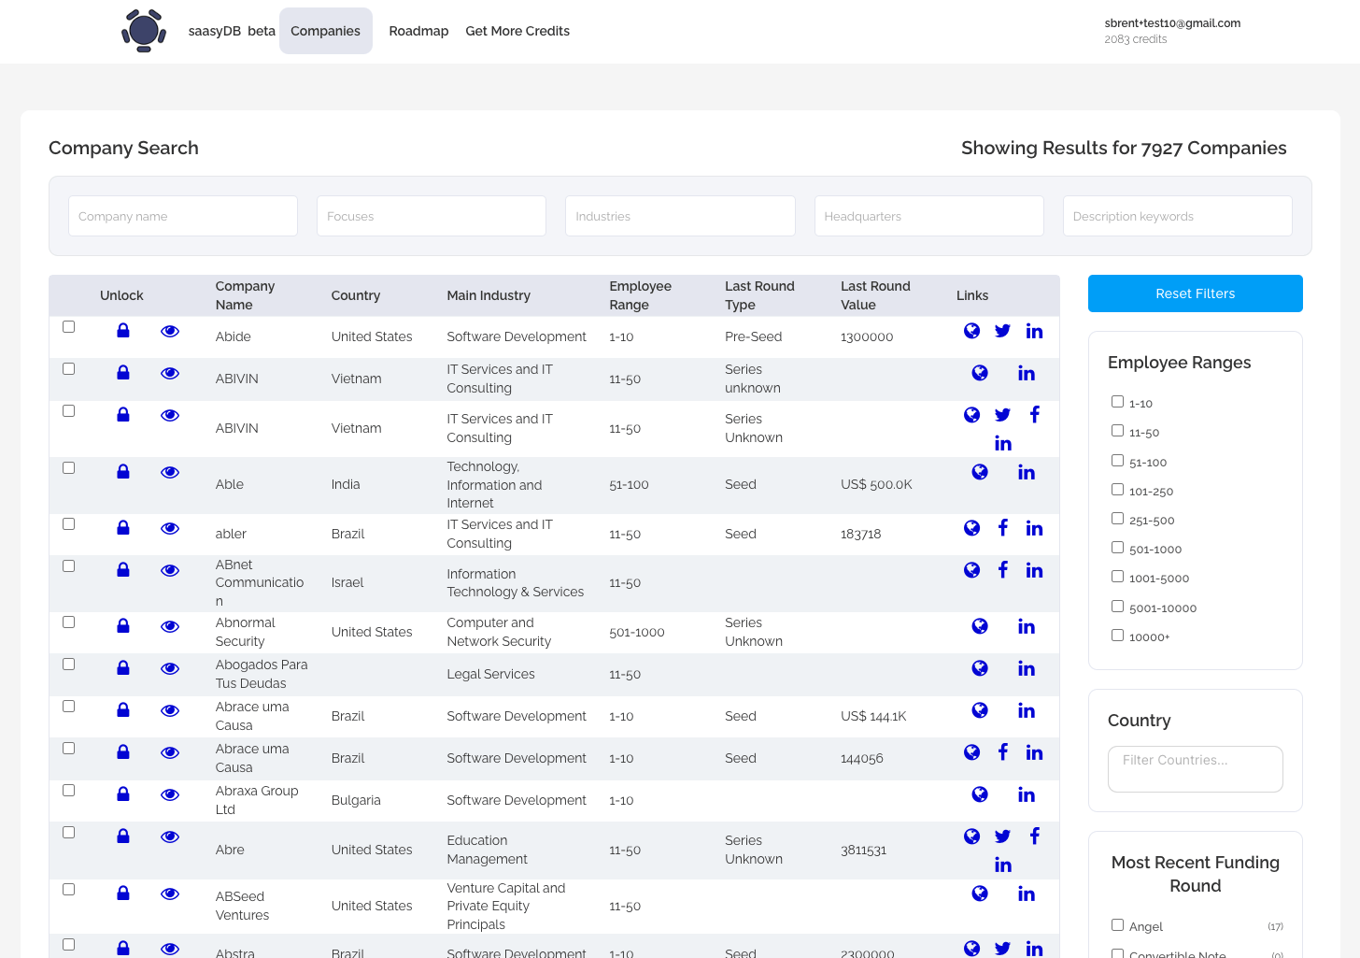The image size is (1360, 958).
Task: Open ABnet Communication's Facebook link
Action: click(1002, 570)
